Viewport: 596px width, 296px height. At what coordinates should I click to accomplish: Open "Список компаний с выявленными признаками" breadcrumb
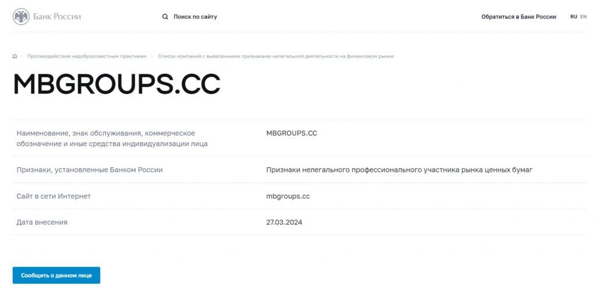click(275, 56)
